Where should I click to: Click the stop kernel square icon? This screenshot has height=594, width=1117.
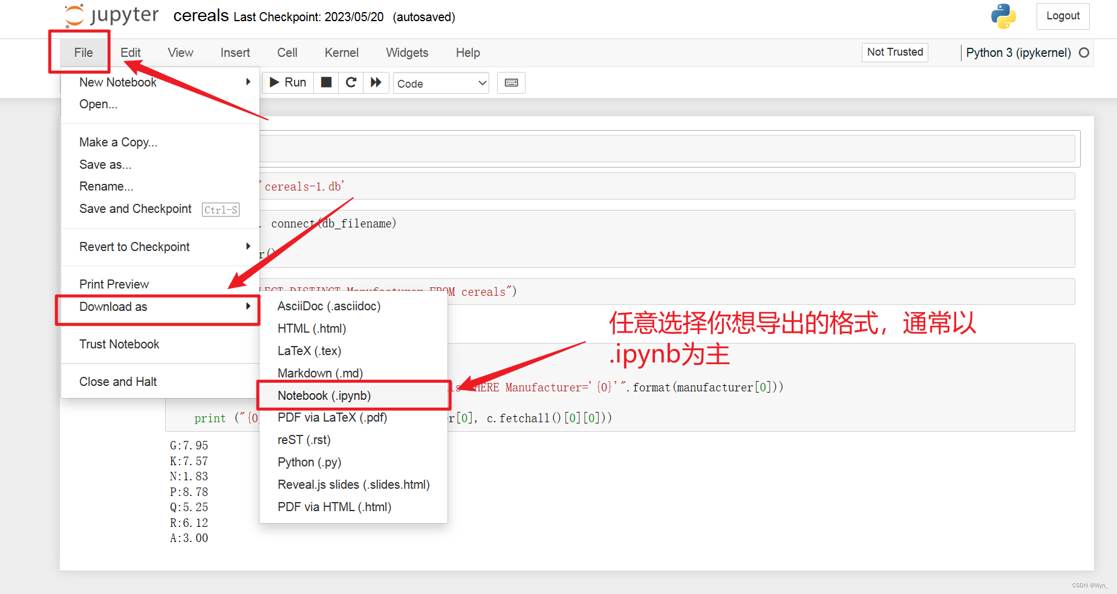(x=326, y=82)
